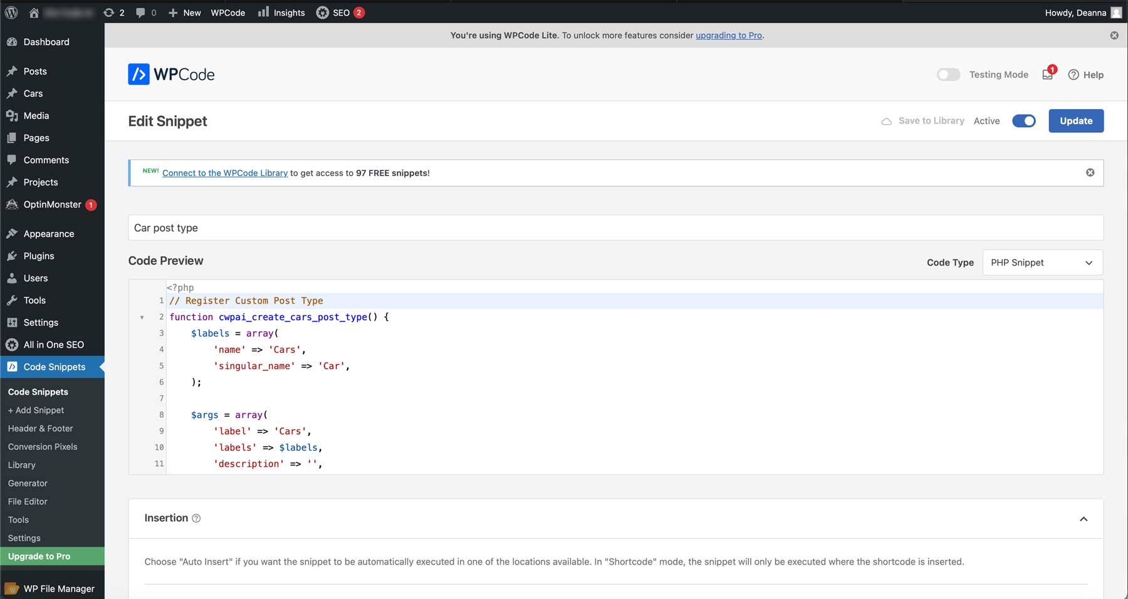Select Insights from the admin toolbar
The image size is (1128, 599).
click(281, 12)
